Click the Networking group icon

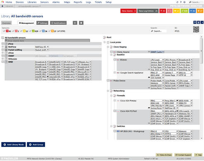(x=111, y=91)
